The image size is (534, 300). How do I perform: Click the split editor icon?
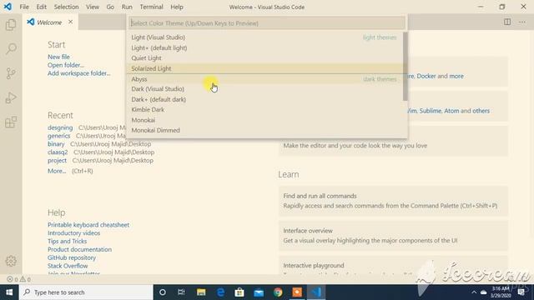tap(507, 22)
